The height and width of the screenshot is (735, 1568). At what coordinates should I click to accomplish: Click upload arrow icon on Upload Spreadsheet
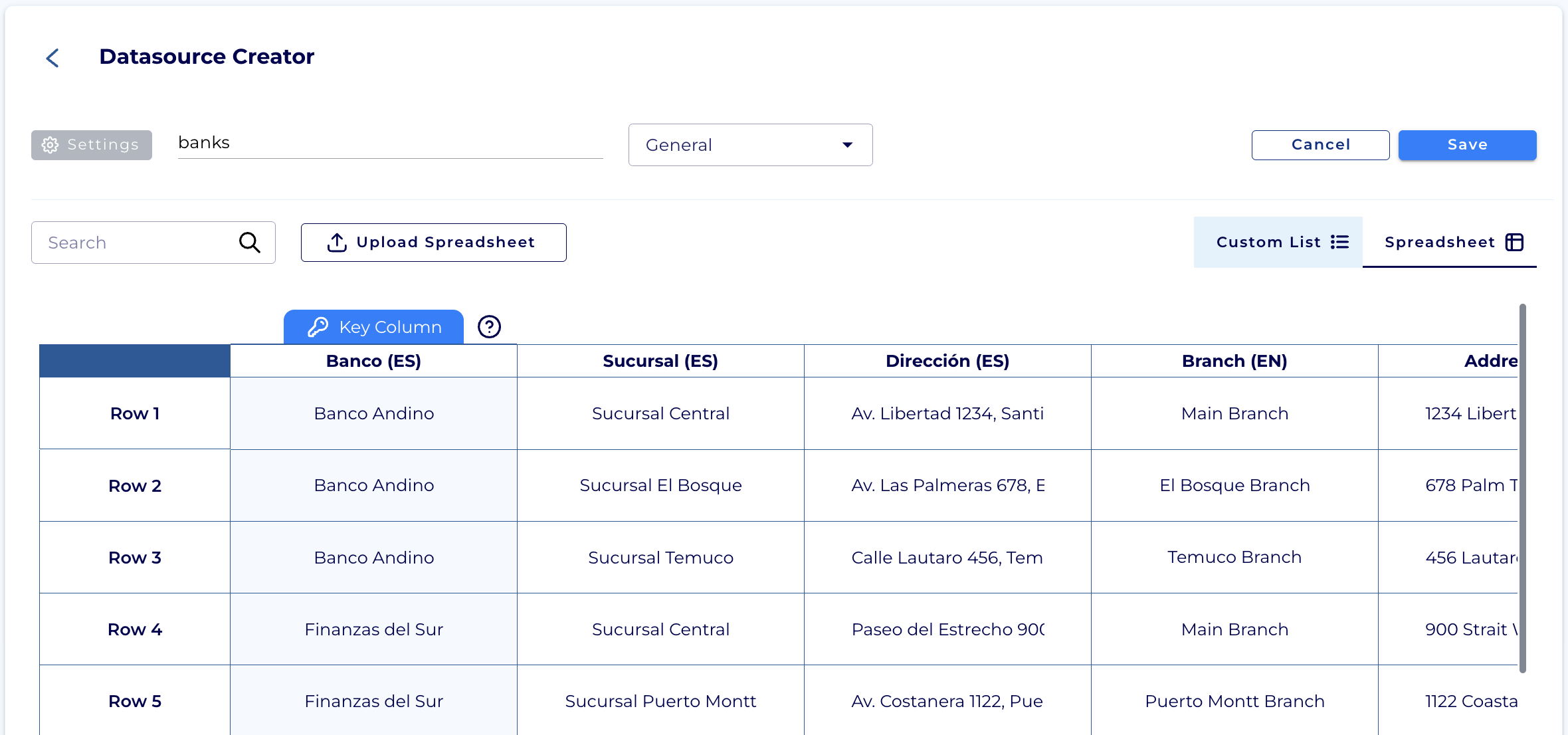(337, 243)
